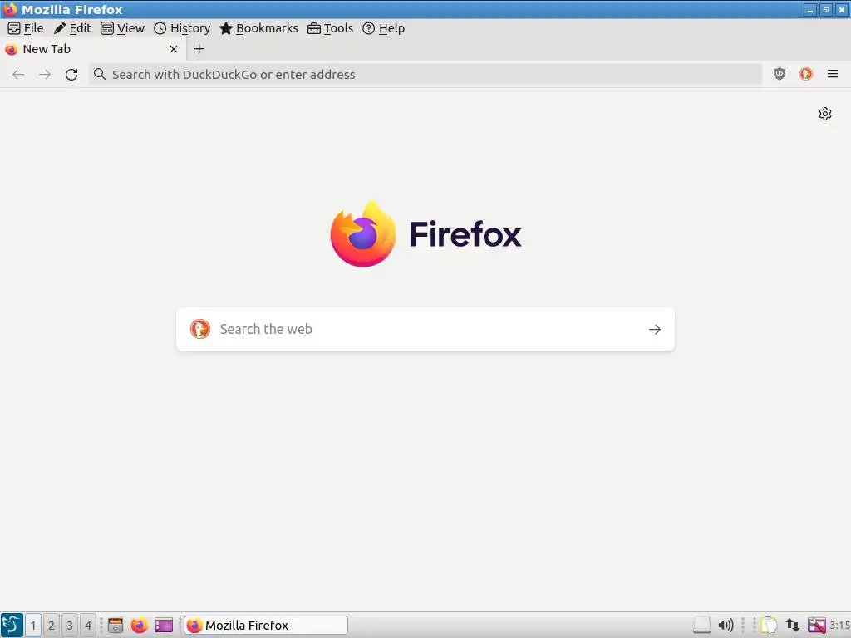Minimize the Firefox window
Viewport: 851px width, 638px height.
tap(810, 10)
